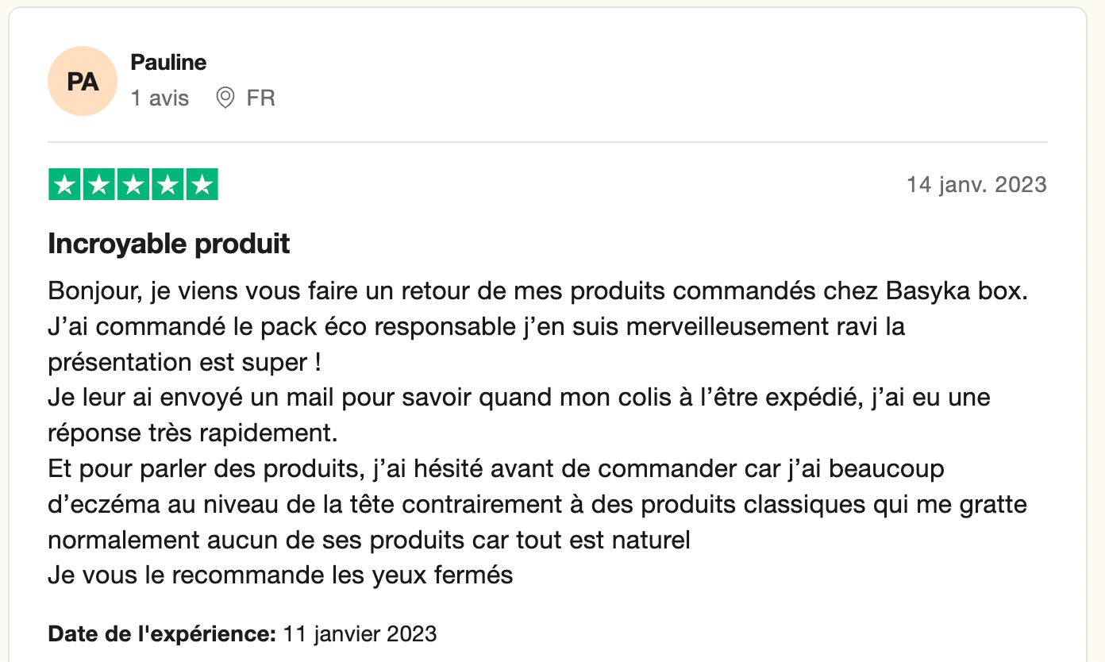Click the third green rating star
The image size is (1105, 662).
point(133,185)
